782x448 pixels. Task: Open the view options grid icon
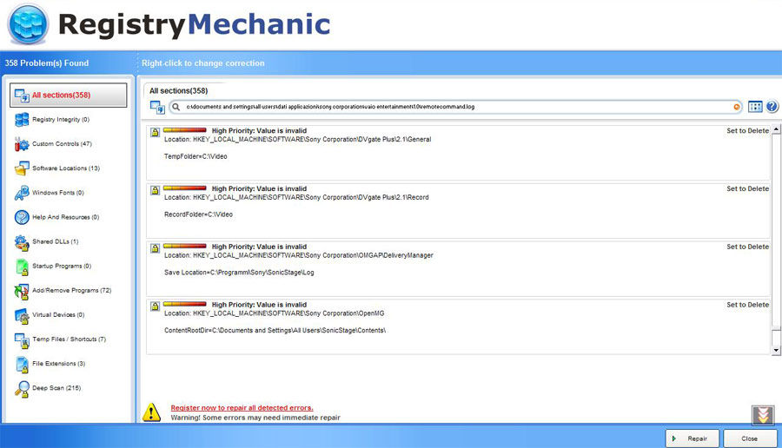coord(755,107)
